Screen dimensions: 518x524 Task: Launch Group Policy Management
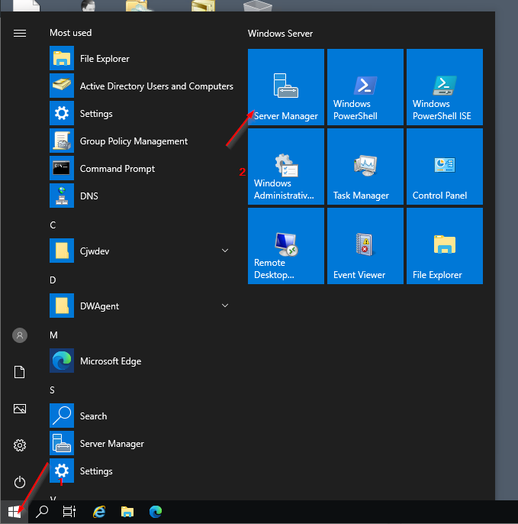[142, 141]
